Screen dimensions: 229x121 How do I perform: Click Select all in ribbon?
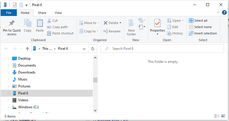(198, 21)
